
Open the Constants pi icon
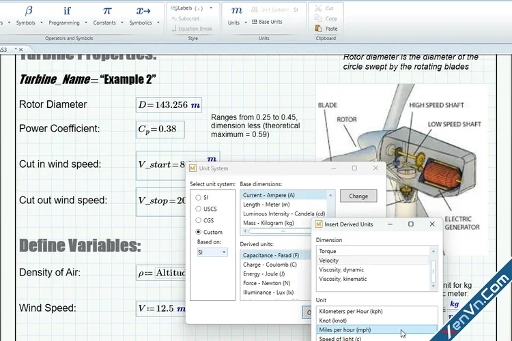[107, 11]
